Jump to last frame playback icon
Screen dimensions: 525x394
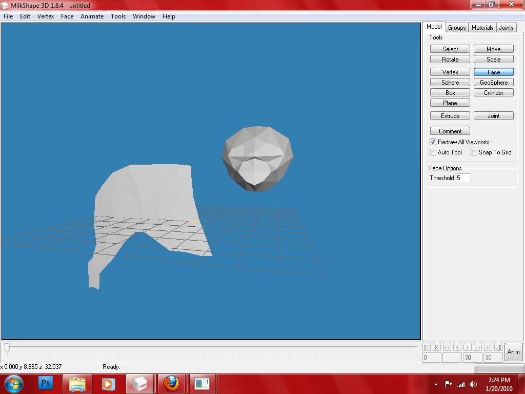(498, 347)
